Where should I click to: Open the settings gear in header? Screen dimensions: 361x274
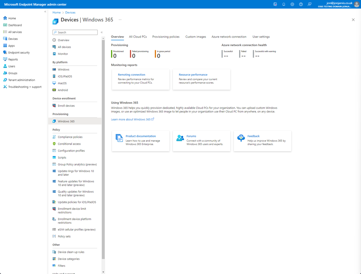[292, 4]
